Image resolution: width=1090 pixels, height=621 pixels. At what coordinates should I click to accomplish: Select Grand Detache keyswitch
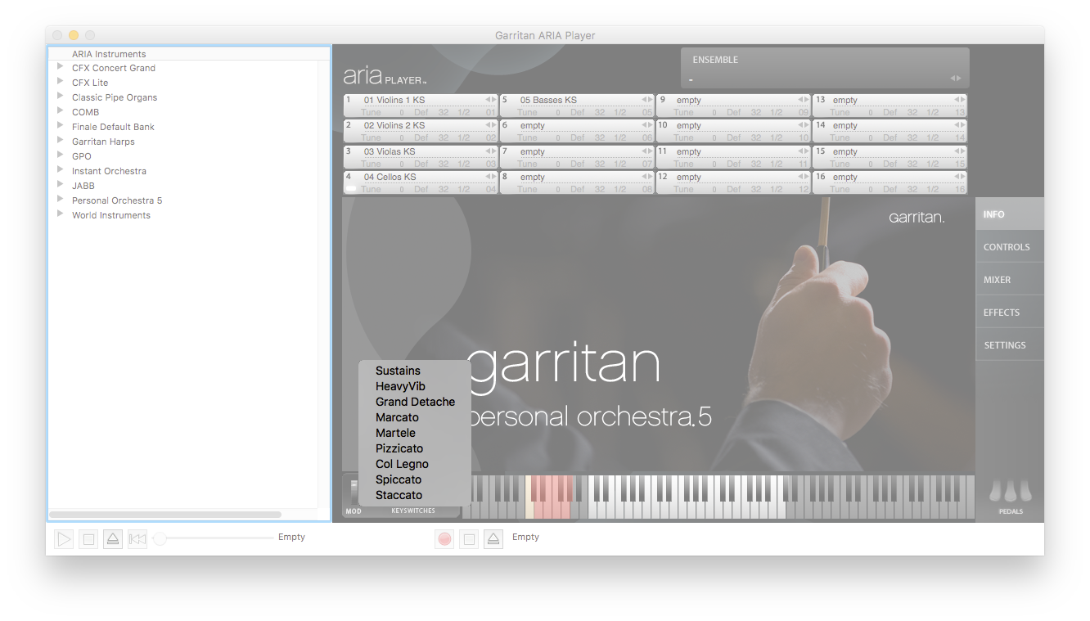(x=415, y=402)
